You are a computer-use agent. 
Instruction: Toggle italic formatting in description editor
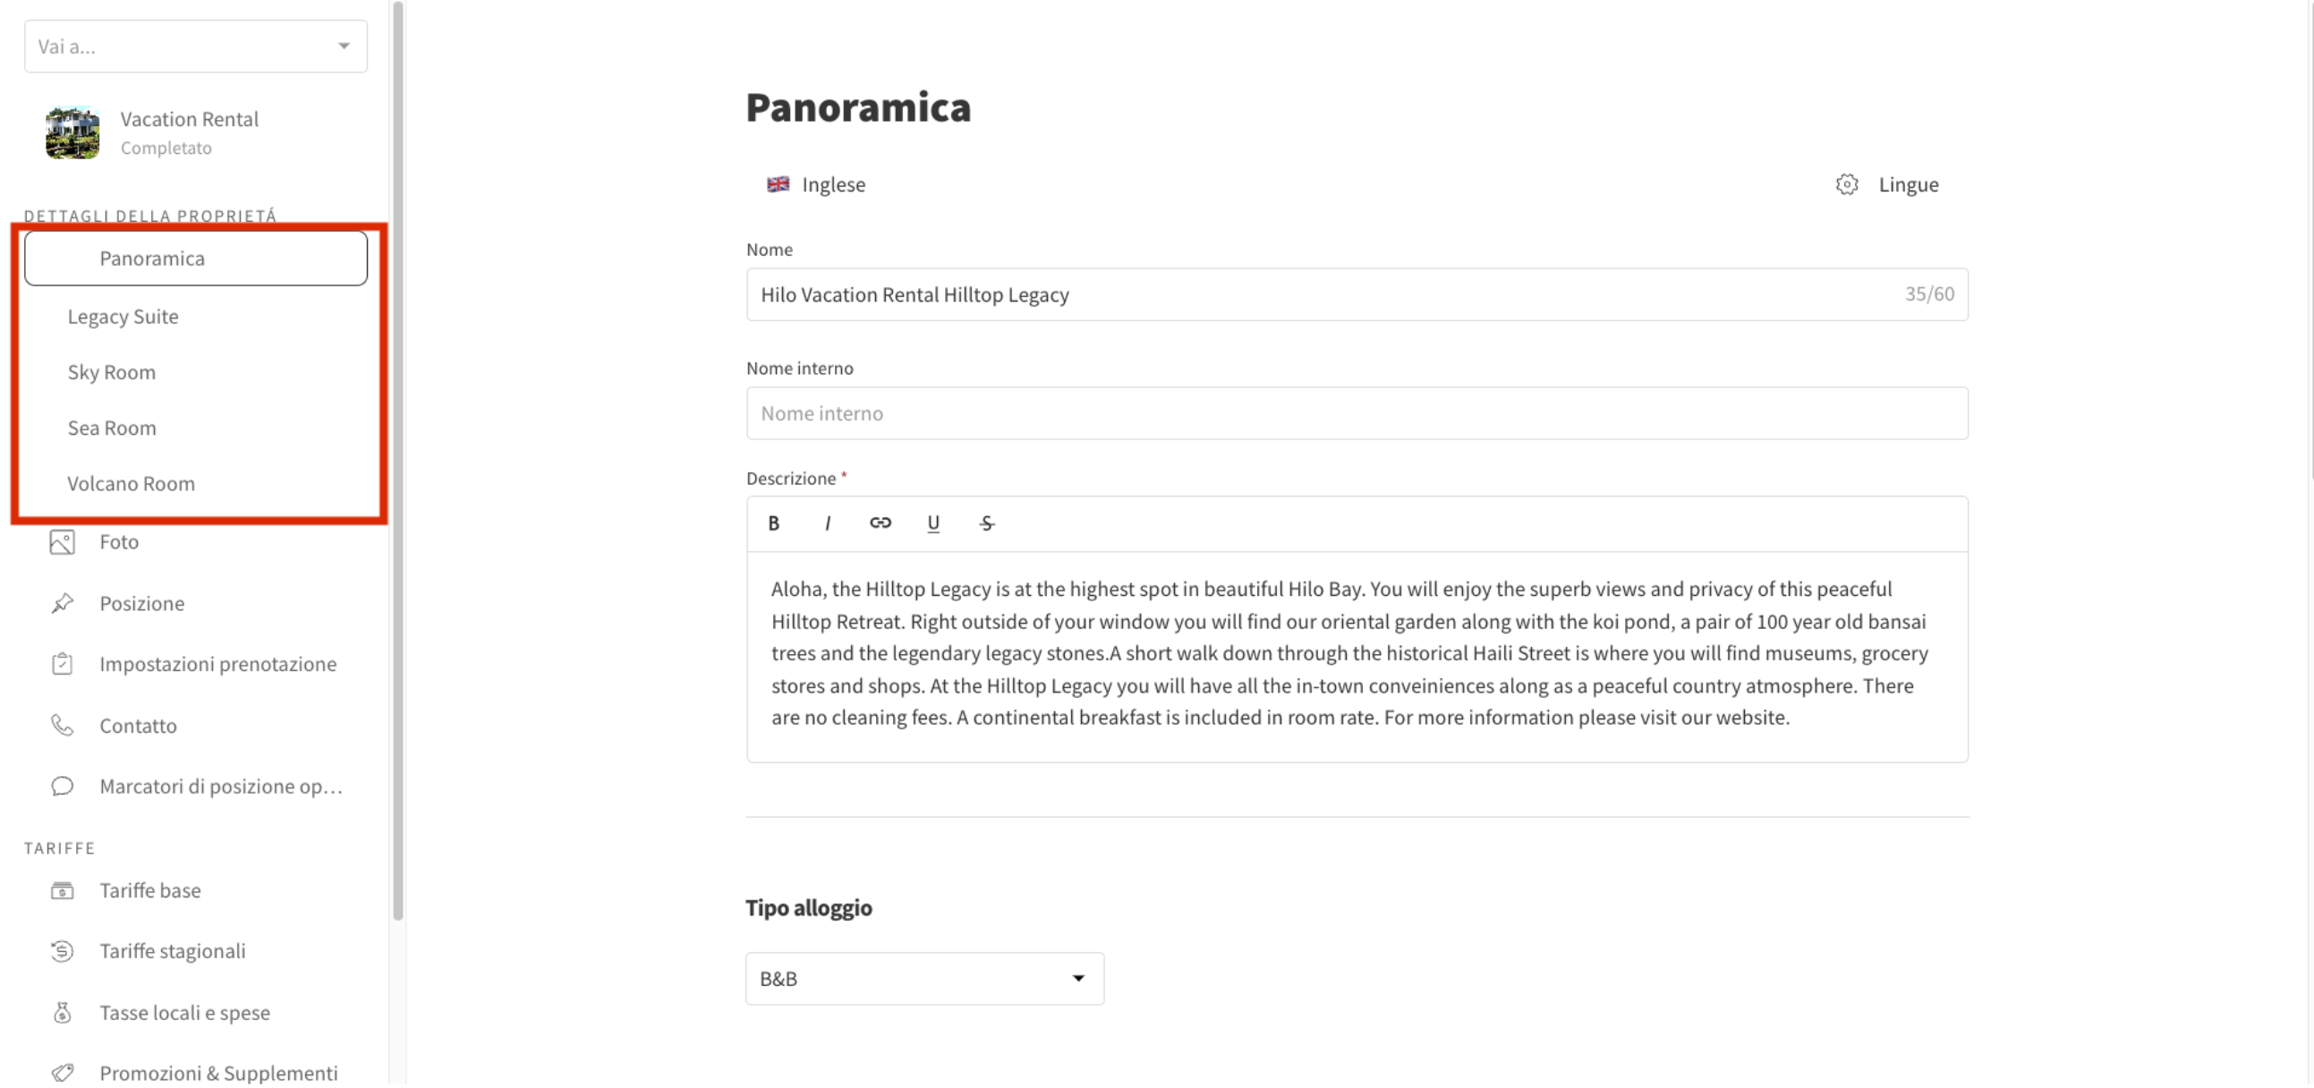(828, 523)
